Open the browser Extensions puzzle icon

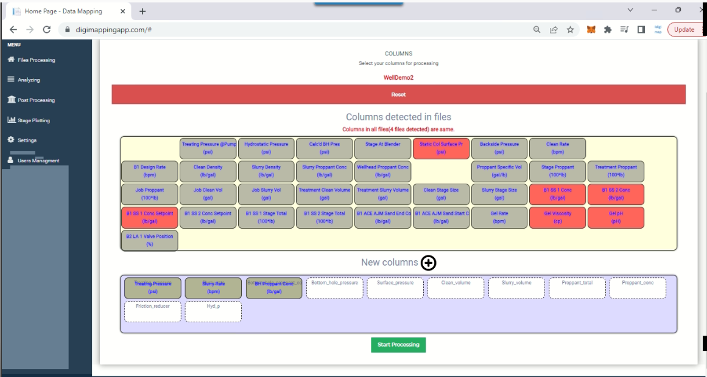click(x=608, y=30)
